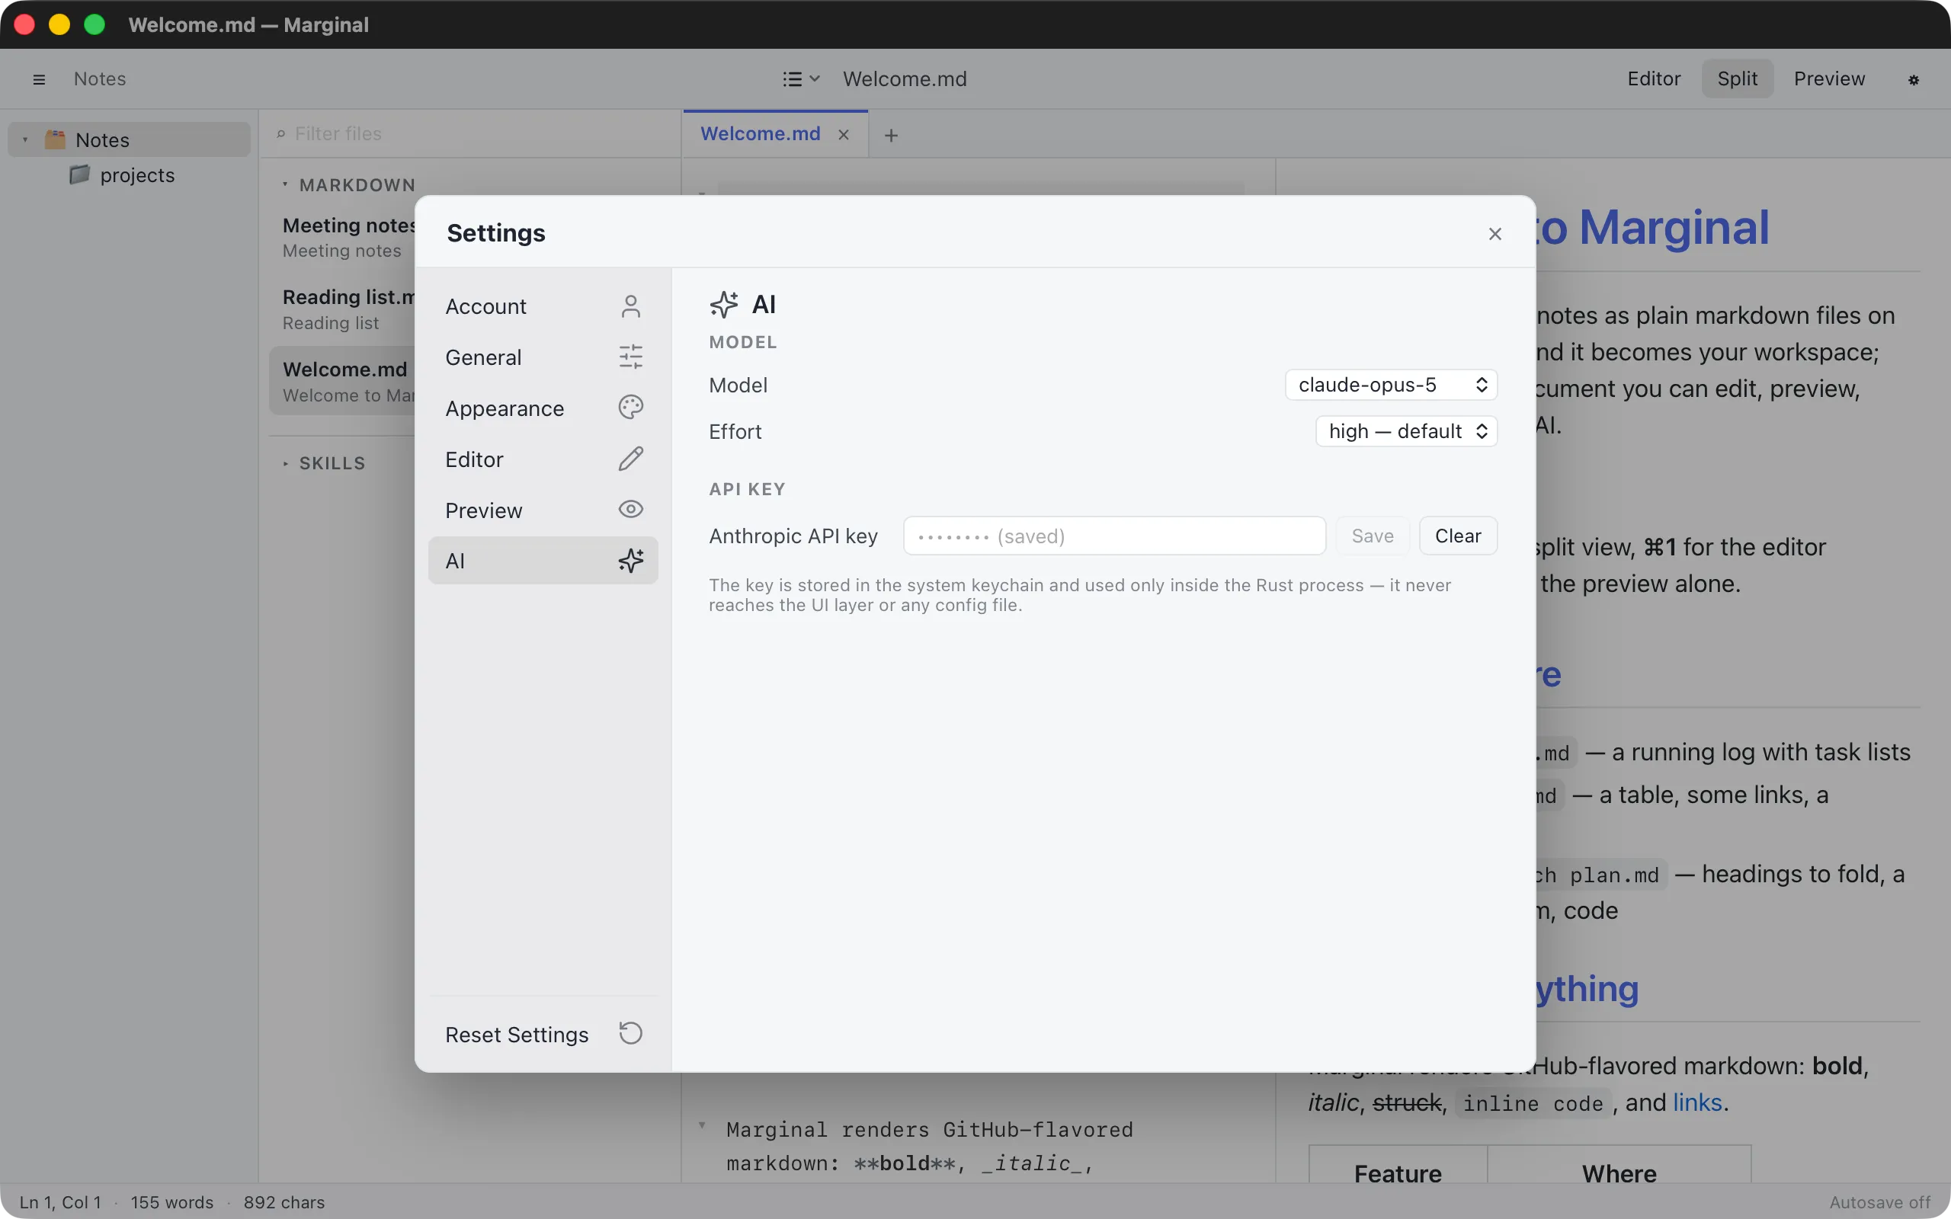Click the Clear API key button
Image resolution: width=1951 pixels, height=1219 pixels.
click(1458, 536)
